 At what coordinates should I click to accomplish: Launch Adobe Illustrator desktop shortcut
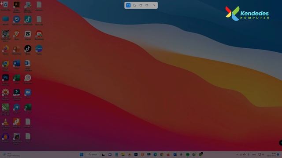click(x=17, y=7)
